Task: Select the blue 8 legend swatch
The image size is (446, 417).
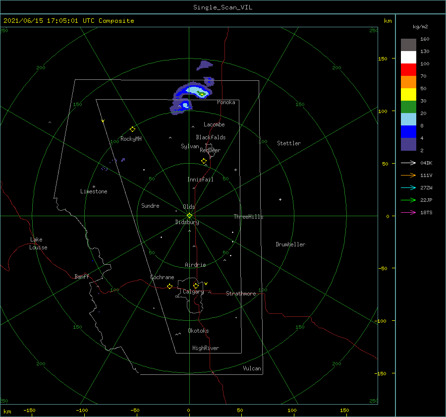Action: [408, 131]
